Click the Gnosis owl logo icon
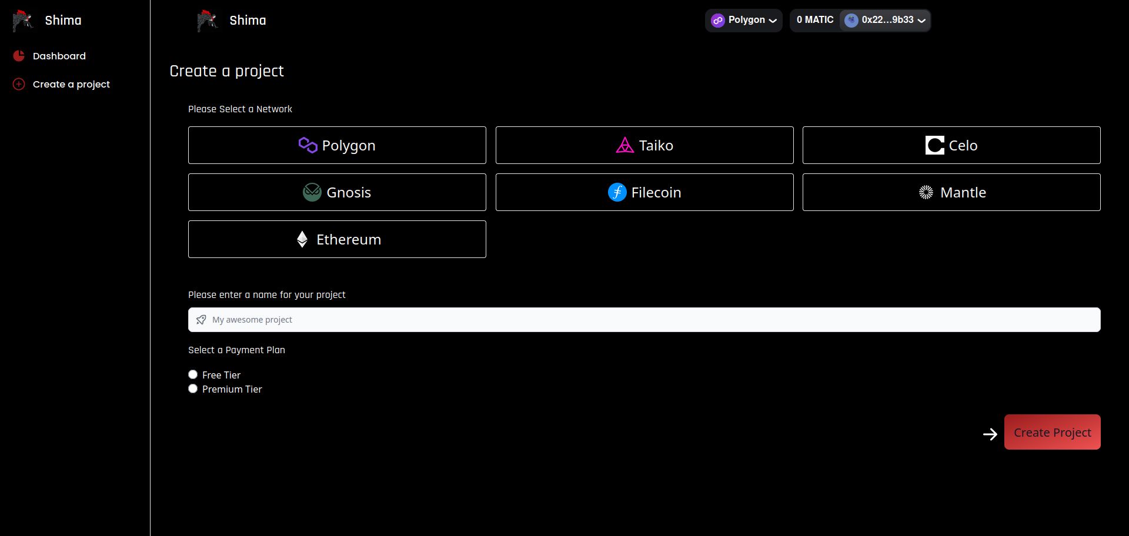The image size is (1129, 536). click(x=312, y=192)
